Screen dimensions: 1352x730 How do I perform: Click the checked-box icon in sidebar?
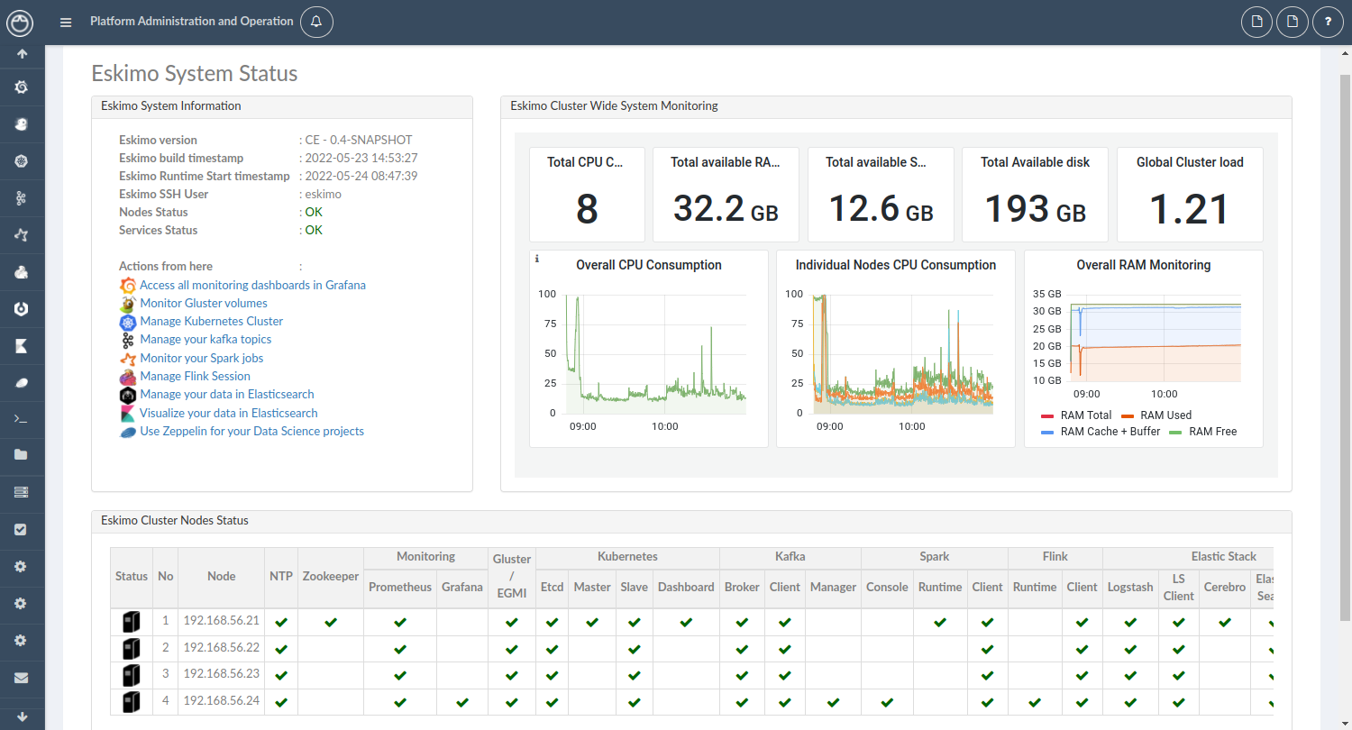[22, 530]
